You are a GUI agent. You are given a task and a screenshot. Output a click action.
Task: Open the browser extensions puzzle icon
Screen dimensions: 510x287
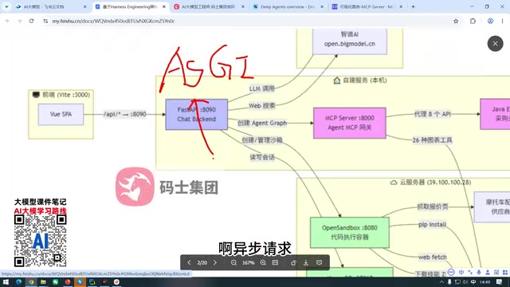pos(473,21)
